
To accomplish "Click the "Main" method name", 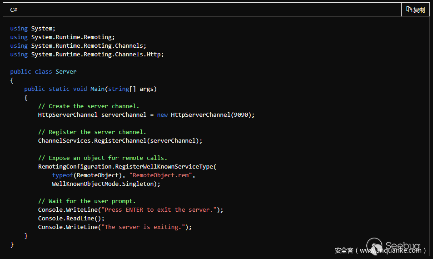I will pos(97,89).
